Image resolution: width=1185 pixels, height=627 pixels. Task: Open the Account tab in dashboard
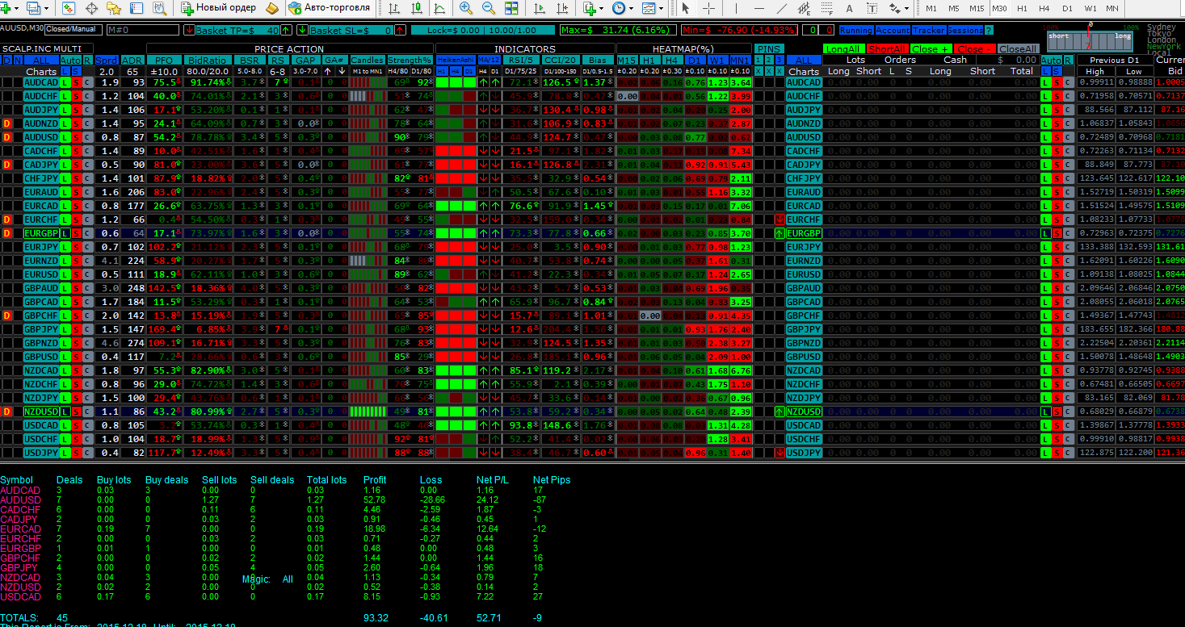coord(893,30)
